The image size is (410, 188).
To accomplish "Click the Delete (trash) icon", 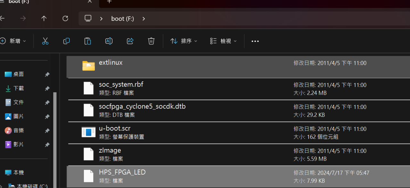I will (x=151, y=41).
